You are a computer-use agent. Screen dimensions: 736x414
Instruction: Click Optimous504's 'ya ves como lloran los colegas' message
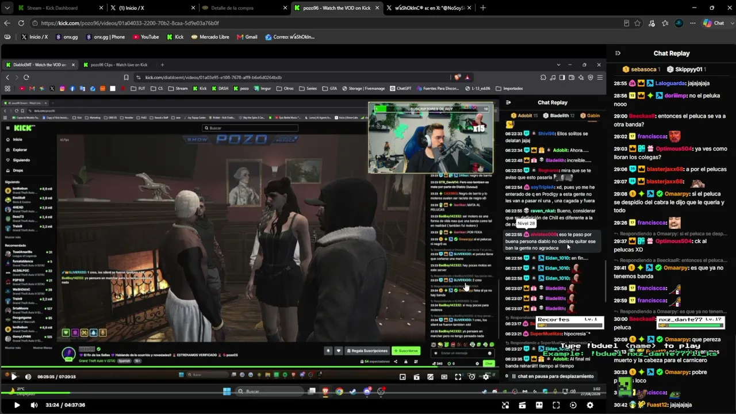click(x=671, y=153)
